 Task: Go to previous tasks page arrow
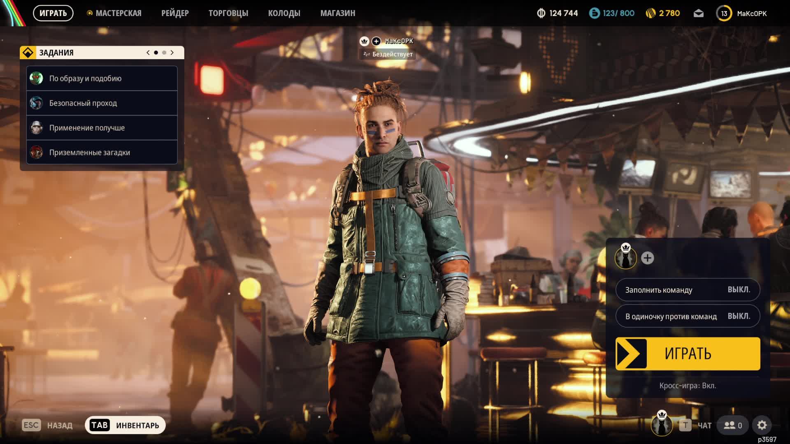pos(148,53)
